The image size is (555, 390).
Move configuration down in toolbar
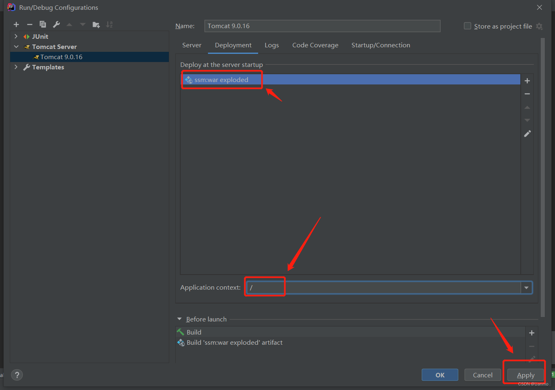click(x=83, y=24)
